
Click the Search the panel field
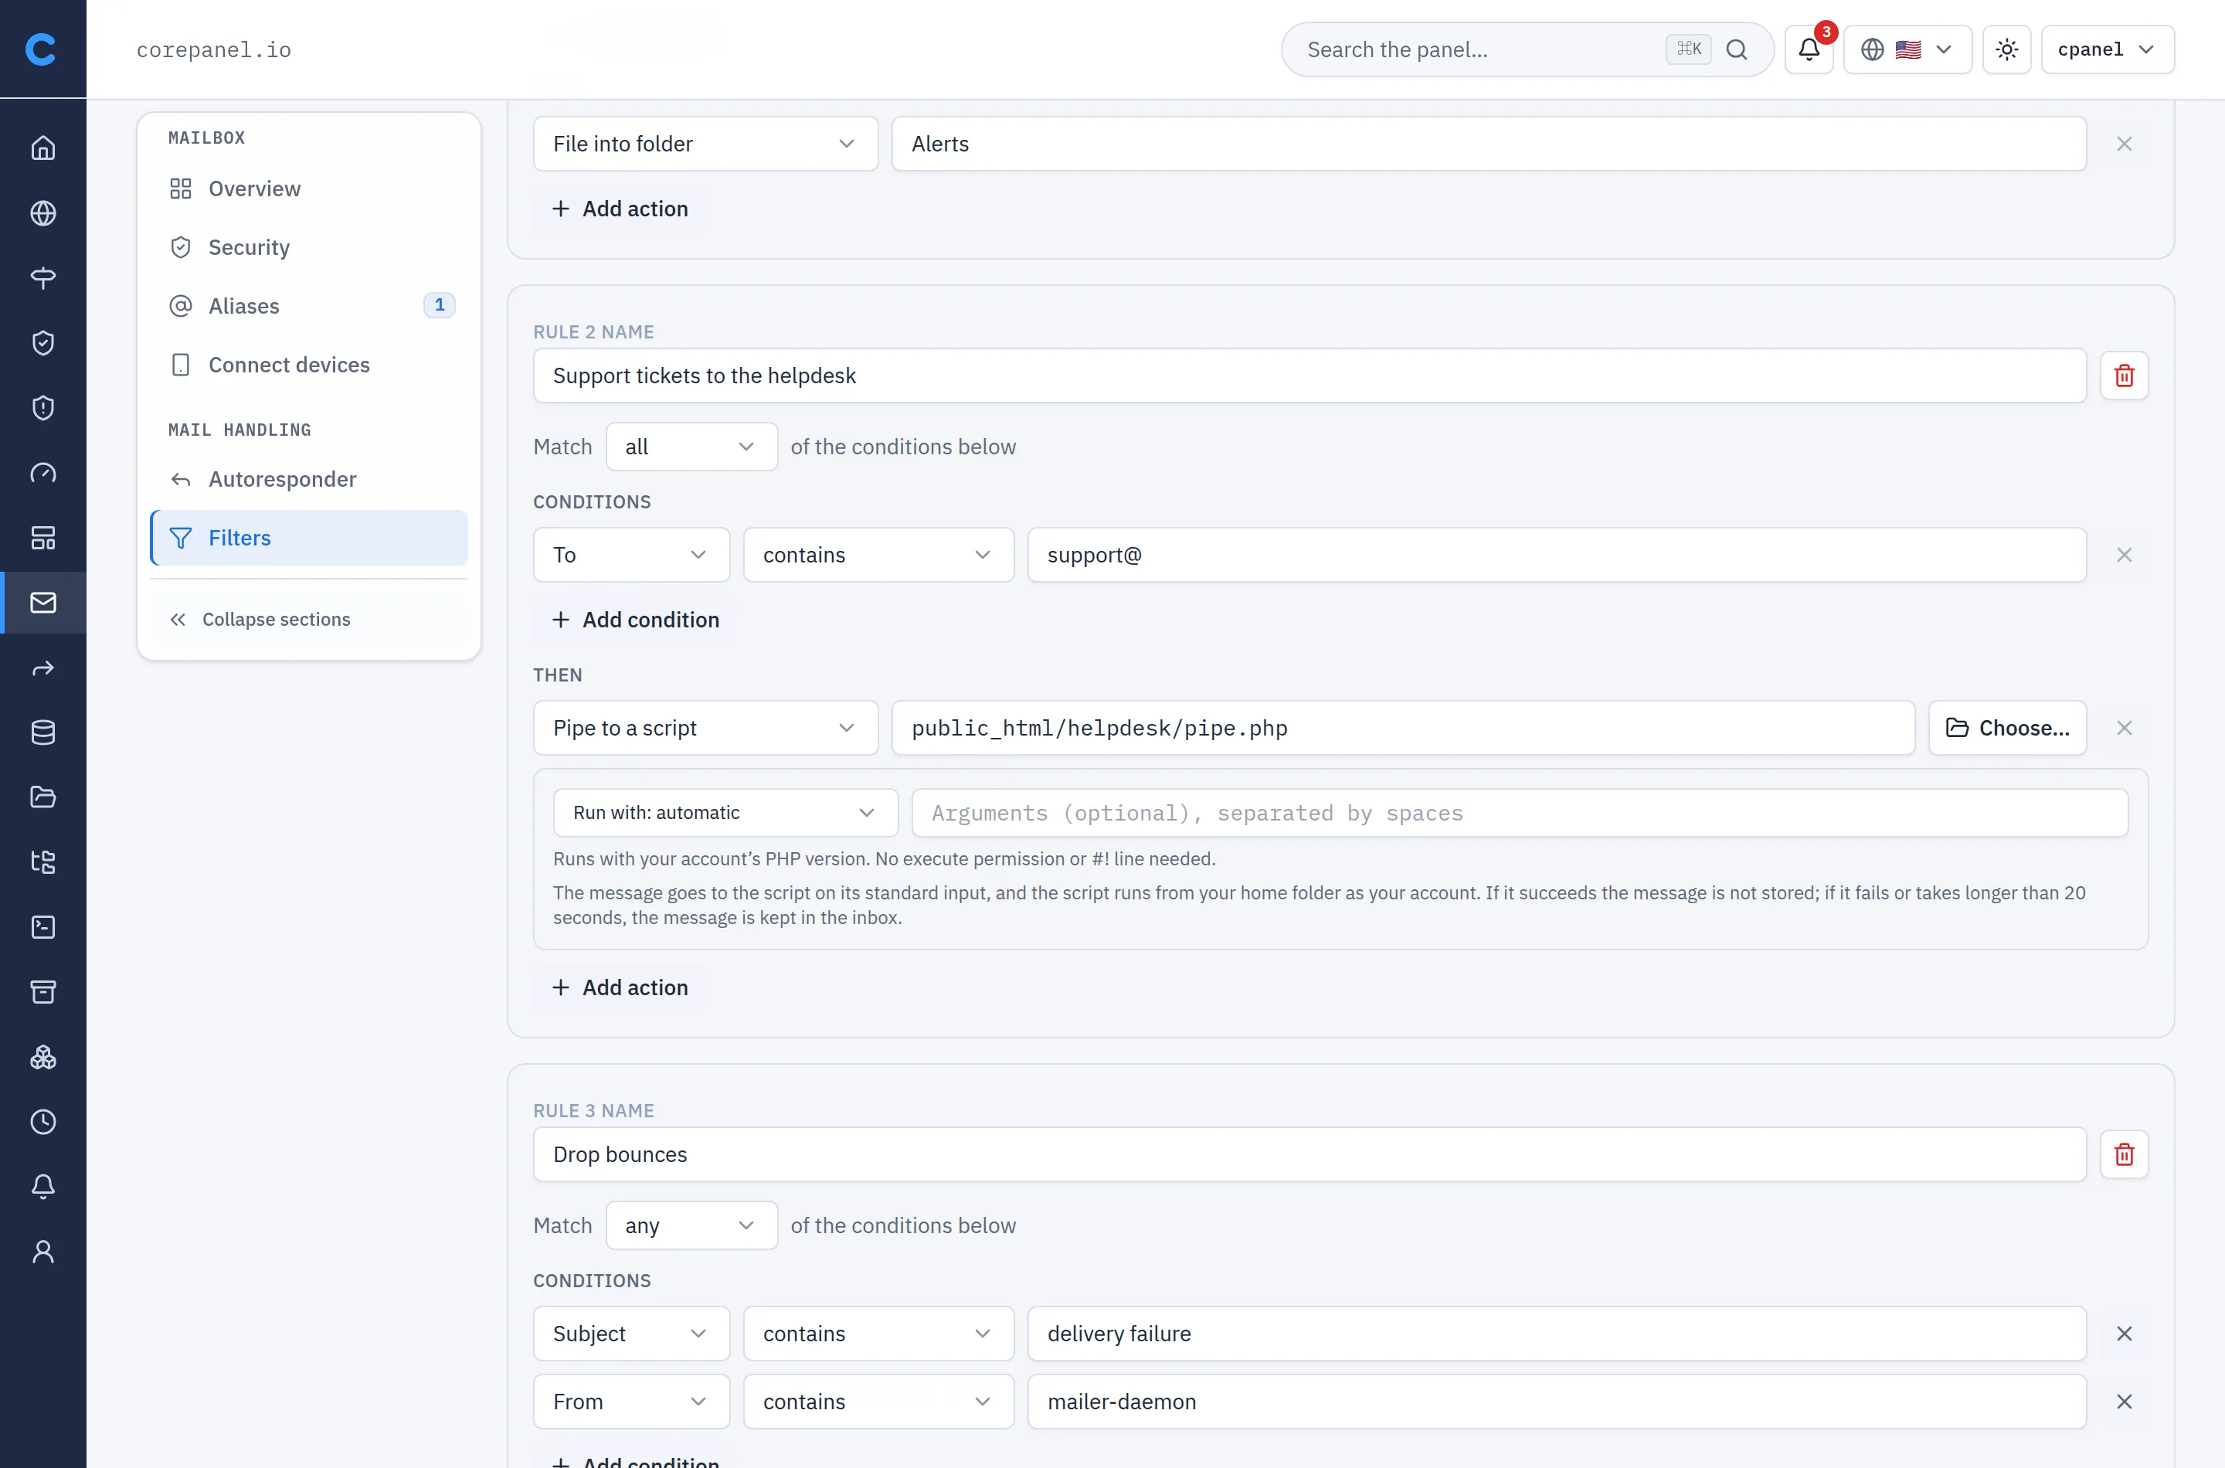coord(1527,49)
